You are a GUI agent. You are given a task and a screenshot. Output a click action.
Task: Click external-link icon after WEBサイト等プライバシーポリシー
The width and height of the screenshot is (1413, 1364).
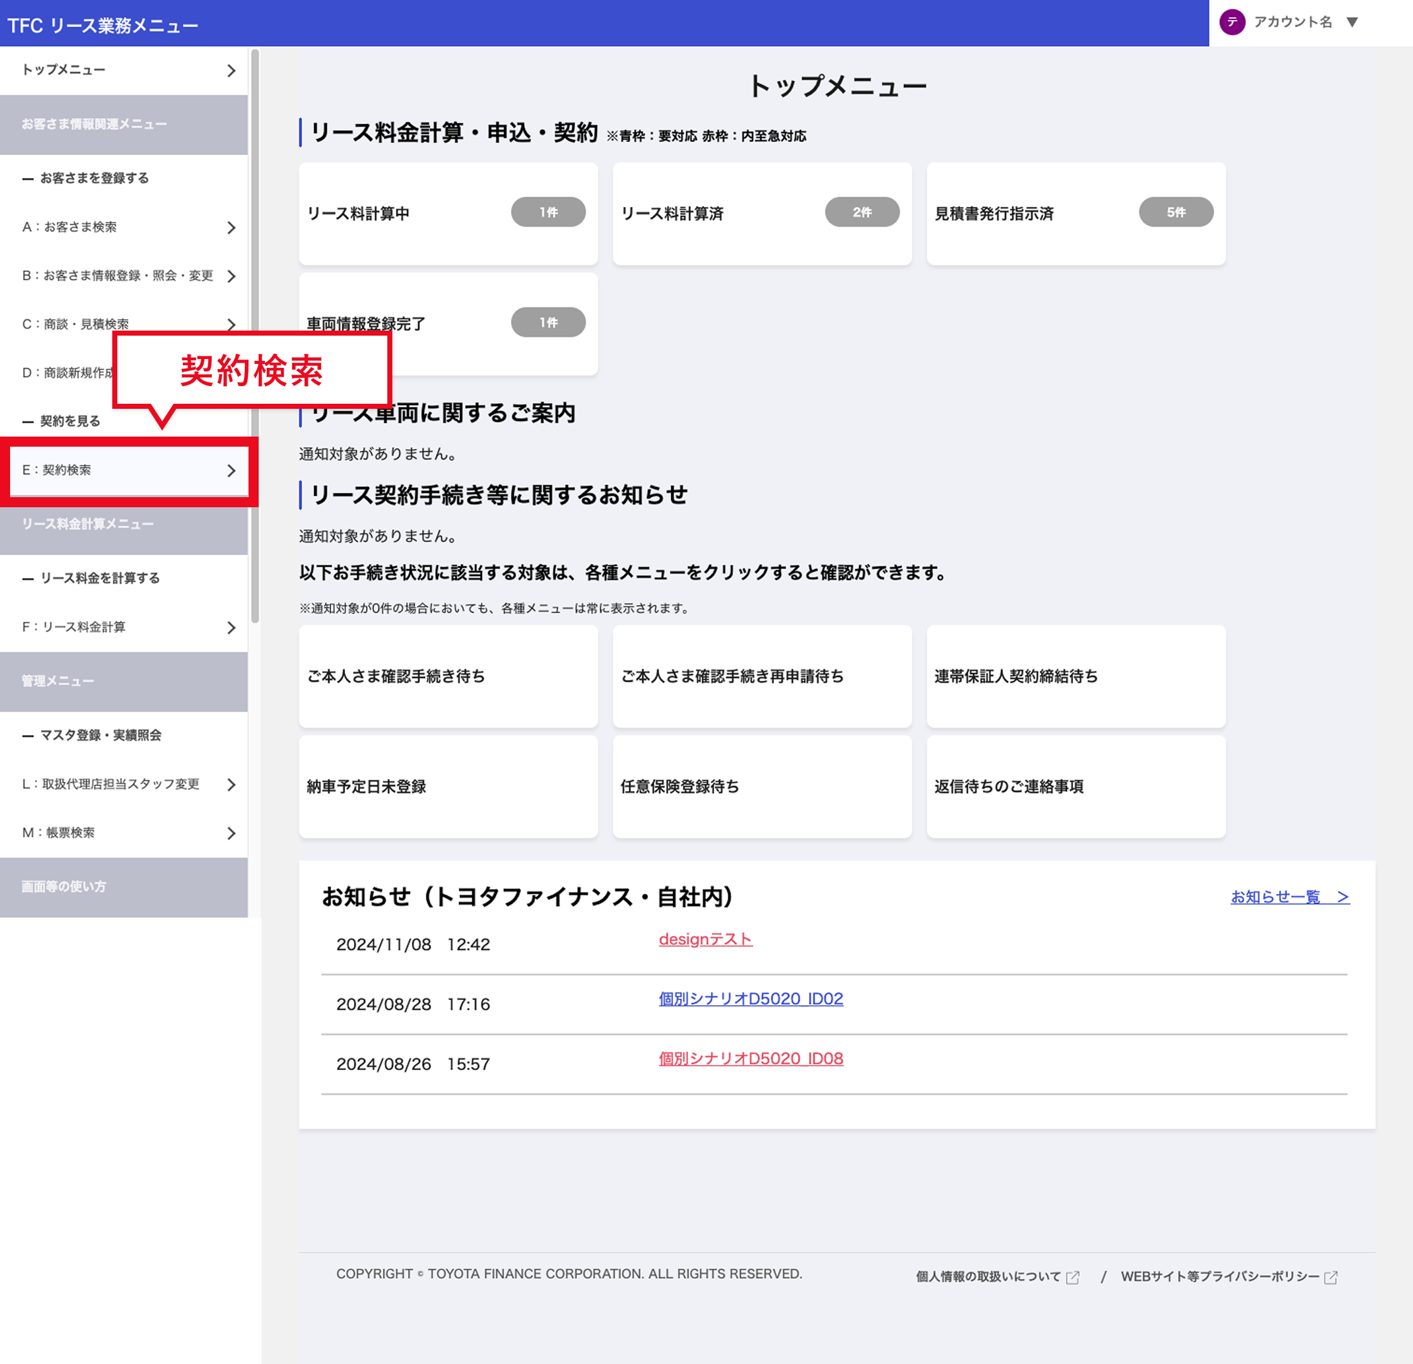point(1331,1278)
